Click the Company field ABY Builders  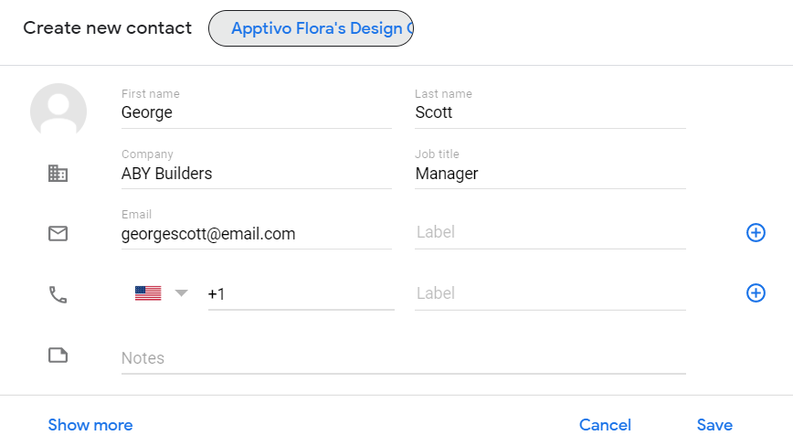pyautogui.click(x=256, y=174)
